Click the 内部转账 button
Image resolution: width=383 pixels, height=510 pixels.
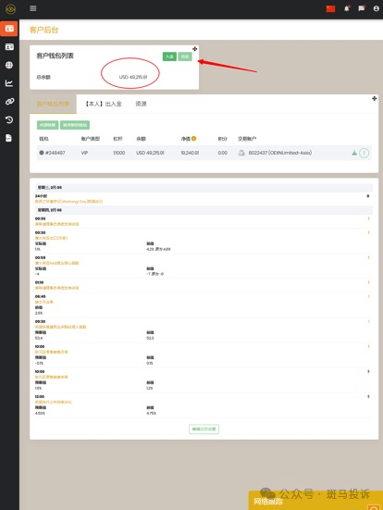pos(47,125)
